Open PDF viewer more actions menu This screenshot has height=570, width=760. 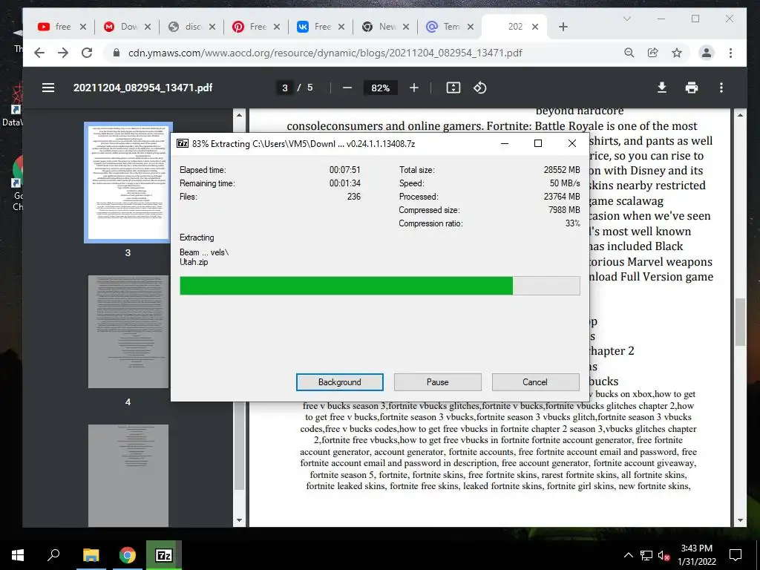[721, 88]
